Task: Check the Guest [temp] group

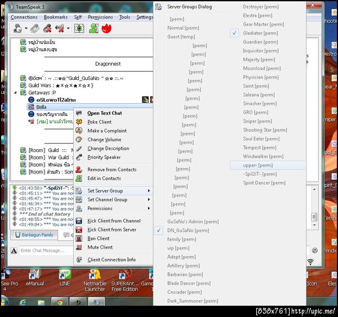Action: 181,37
